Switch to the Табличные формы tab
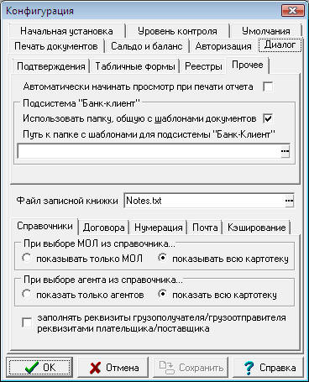 point(135,66)
